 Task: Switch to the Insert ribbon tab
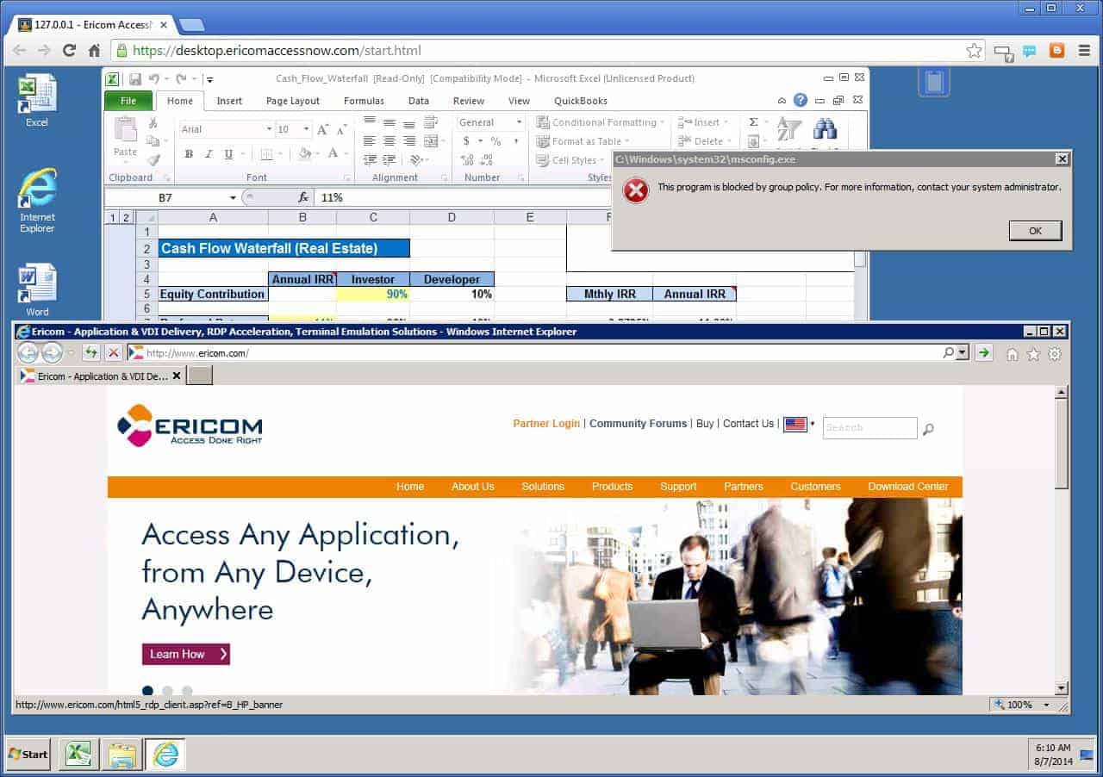[x=229, y=101]
